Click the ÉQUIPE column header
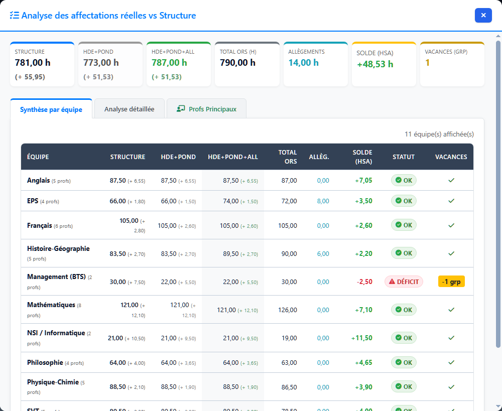Viewport: 502px width, 411px height. tap(38, 157)
